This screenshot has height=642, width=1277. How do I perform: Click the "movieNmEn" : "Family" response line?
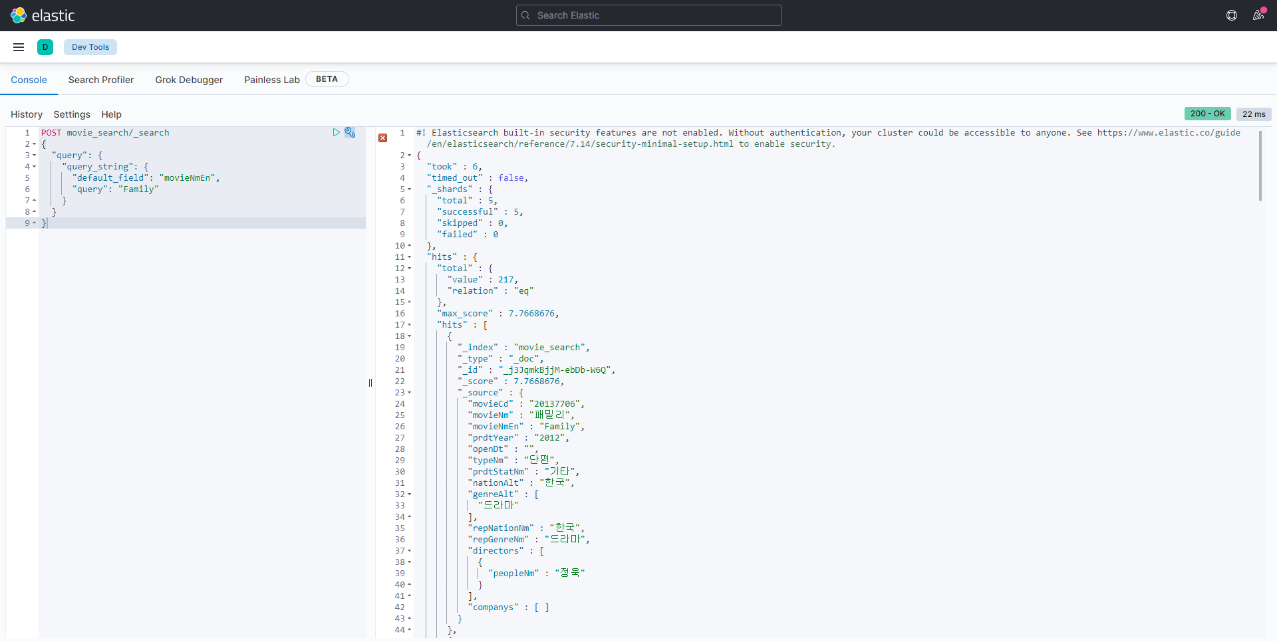pos(526,427)
